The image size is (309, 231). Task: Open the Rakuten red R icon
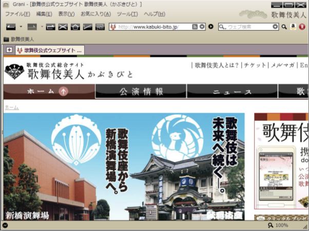(302, 27)
